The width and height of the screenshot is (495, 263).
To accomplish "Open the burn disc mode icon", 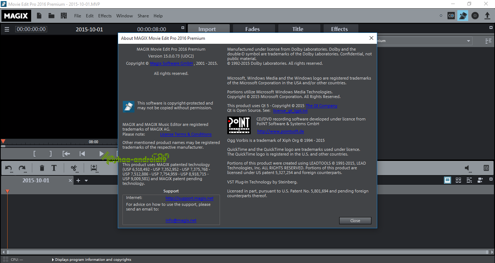I will (475, 16).
